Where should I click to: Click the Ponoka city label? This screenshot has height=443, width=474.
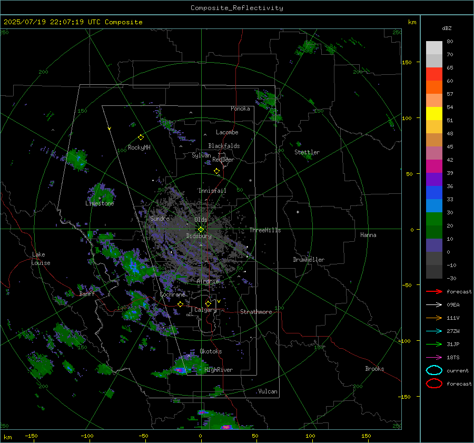(240, 109)
